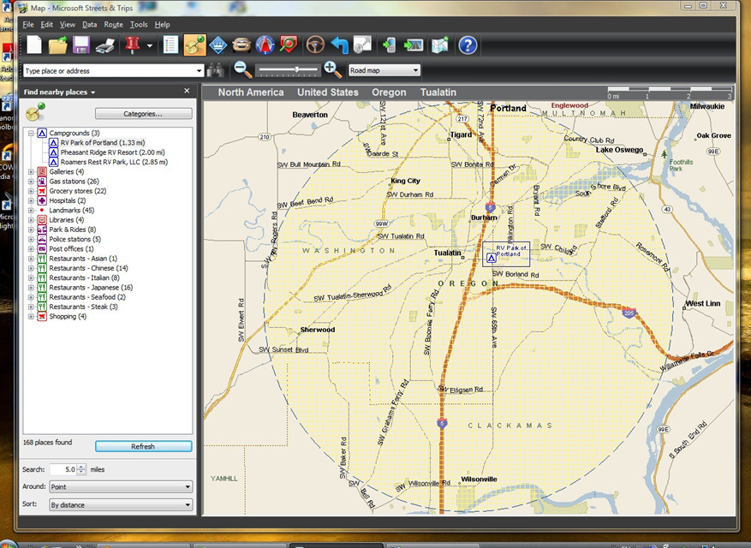The width and height of the screenshot is (751, 548).
Task: Click the blue Undo arrow icon
Action: point(340,45)
